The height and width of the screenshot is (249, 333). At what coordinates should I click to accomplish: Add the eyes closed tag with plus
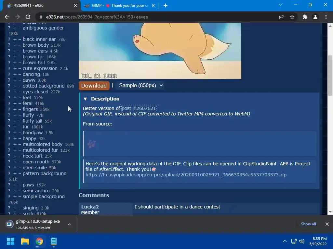tap(15, 92)
